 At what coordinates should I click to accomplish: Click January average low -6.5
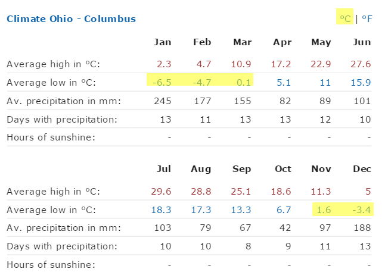tap(162, 82)
